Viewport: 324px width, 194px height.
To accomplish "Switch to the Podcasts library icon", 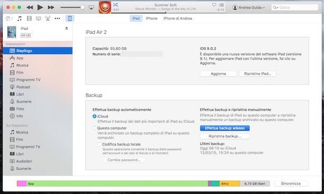I will pos(48,19).
